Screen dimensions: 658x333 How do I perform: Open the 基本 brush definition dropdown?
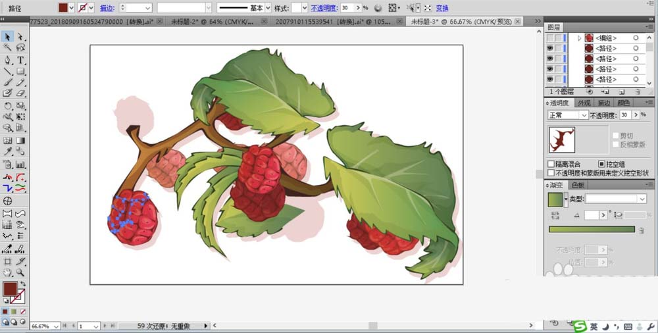(268, 7)
